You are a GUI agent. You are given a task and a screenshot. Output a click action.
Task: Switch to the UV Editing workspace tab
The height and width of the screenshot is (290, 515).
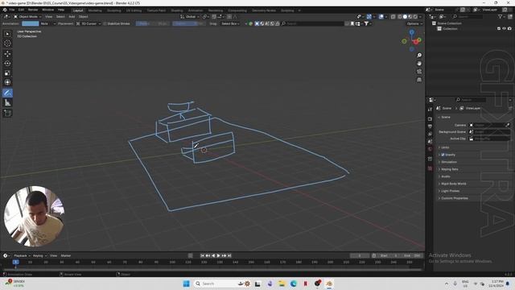[134, 10]
